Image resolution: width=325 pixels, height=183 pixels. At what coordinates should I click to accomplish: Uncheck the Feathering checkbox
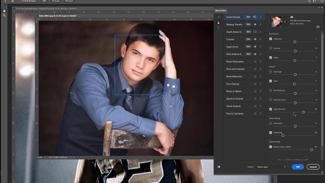click(271, 133)
